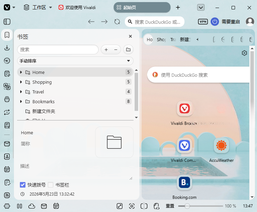Expand the Home bookmark folder
Viewport: 257px width, 212px height.
pyautogui.click(x=21, y=72)
